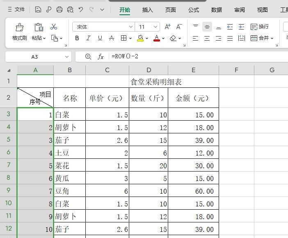The height and width of the screenshot is (238, 288).
Task: Expand the merge cells (合并) dropdown arrow
Action: (x=272, y=39)
